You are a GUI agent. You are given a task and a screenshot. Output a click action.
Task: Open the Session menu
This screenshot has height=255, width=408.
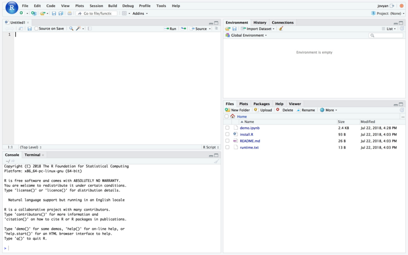tap(96, 6)
